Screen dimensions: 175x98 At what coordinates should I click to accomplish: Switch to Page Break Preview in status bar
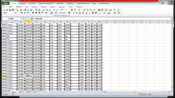145,94
